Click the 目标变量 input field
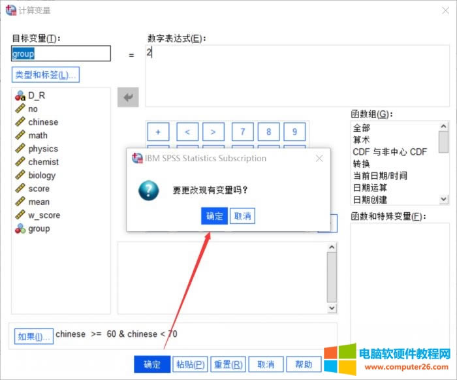457x380 pixels. (61, 54)
